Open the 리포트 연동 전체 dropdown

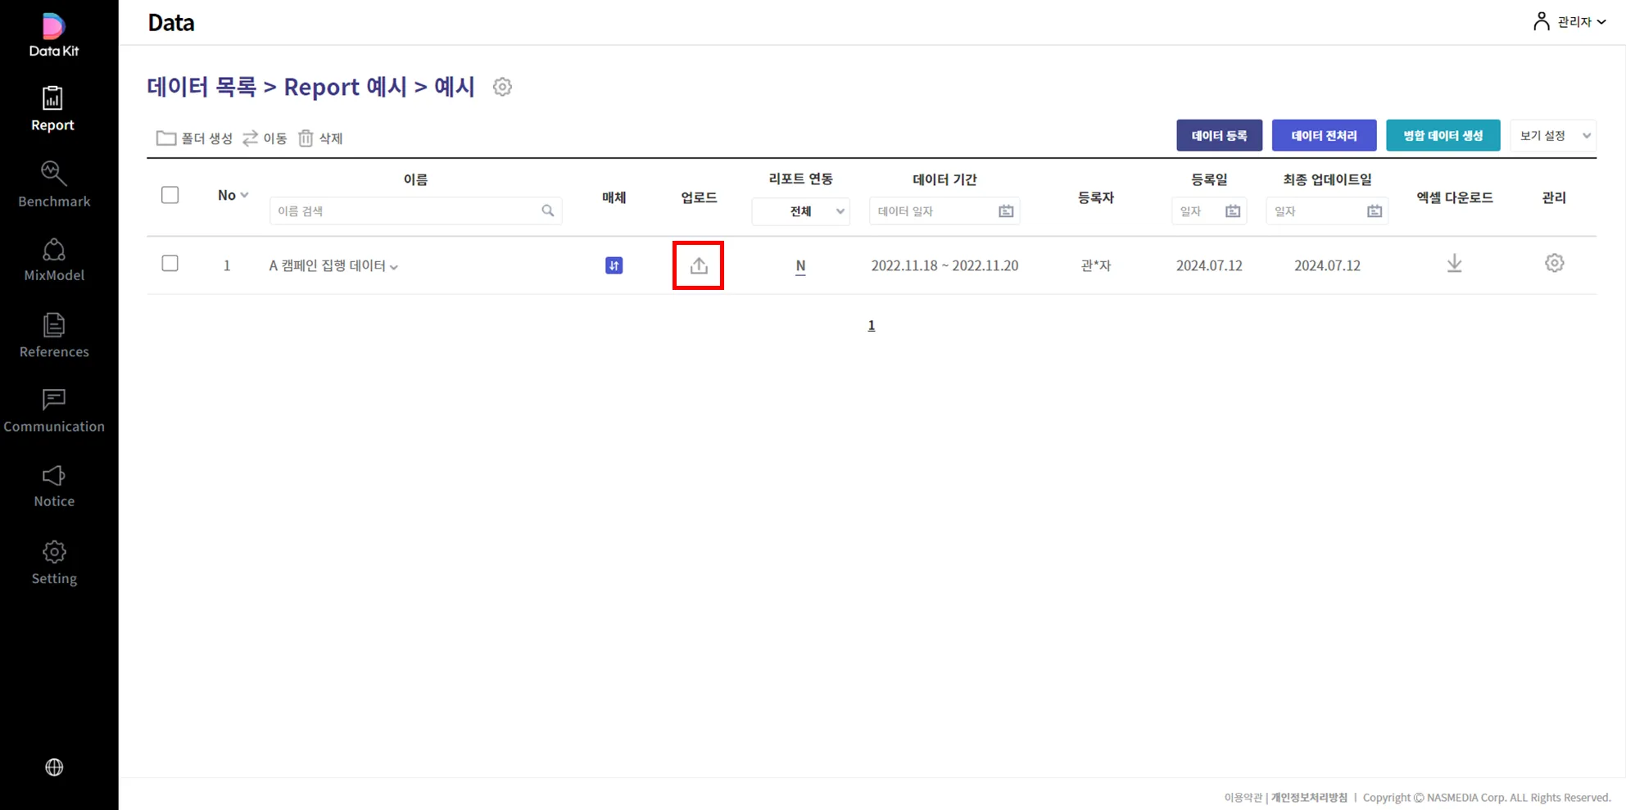[x=800, y=211]
